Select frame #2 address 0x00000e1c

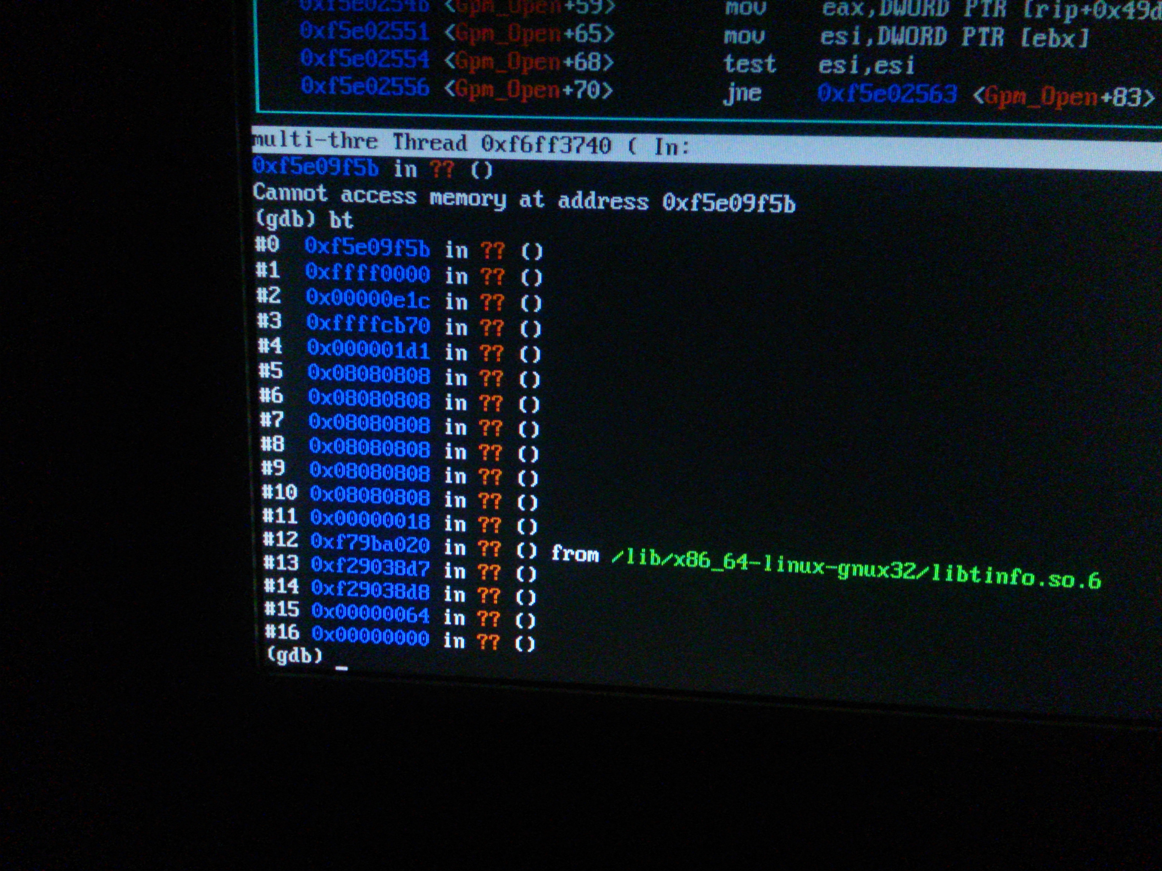(368, 299)
